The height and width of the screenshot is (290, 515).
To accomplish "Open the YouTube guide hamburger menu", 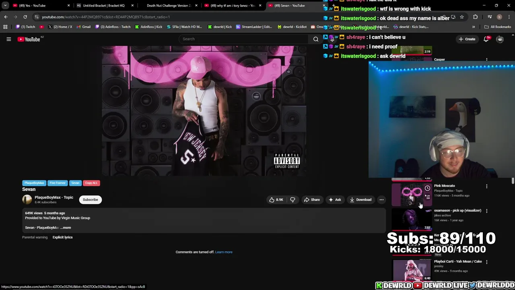I will (x=8, y=39).
